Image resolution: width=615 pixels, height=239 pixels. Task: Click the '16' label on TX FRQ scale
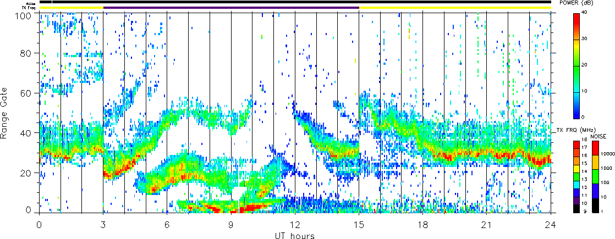(x=584, y=155)
